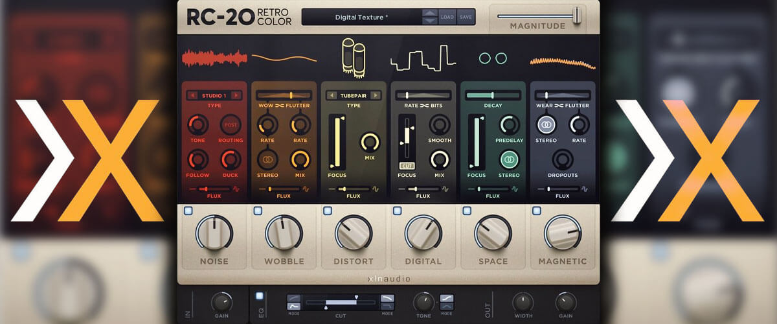Click the magnetic tape waveform icon
Image resolution: width=777 pixels, height=324 pixels.
pos(563,62)
